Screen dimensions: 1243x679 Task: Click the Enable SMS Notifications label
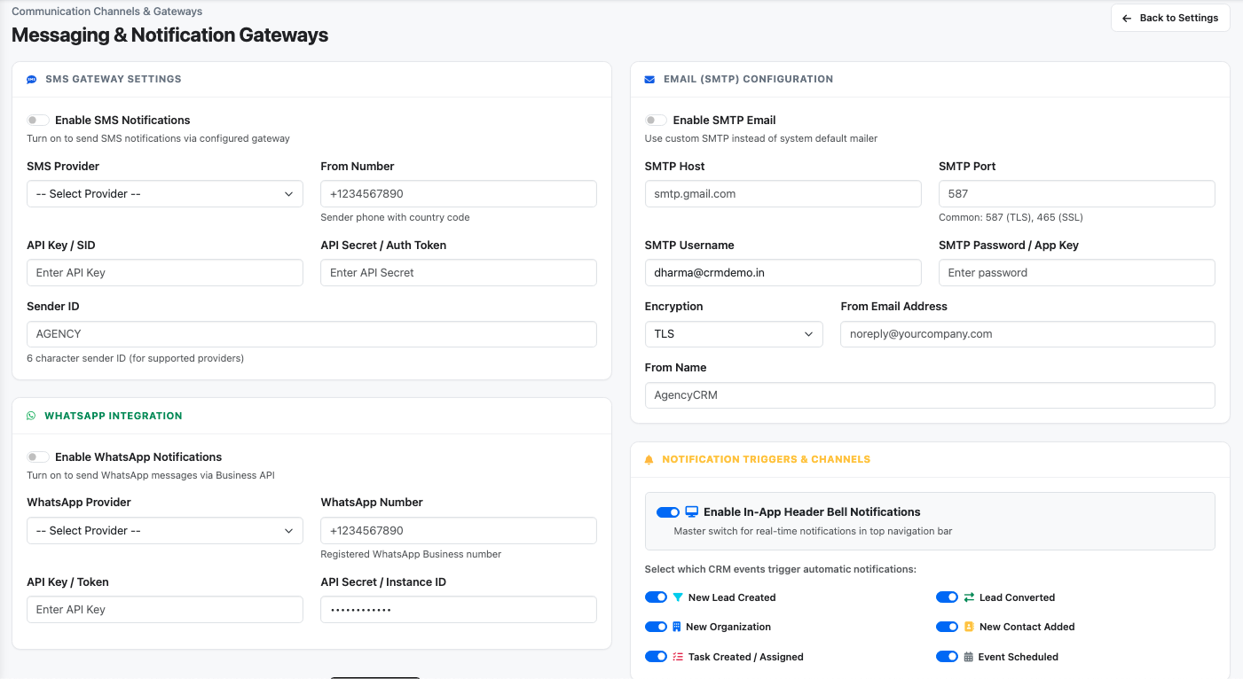coord(122,120)
